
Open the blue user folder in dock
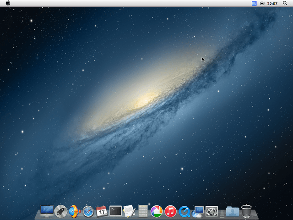pyautogui.click(x=232, y=211)
